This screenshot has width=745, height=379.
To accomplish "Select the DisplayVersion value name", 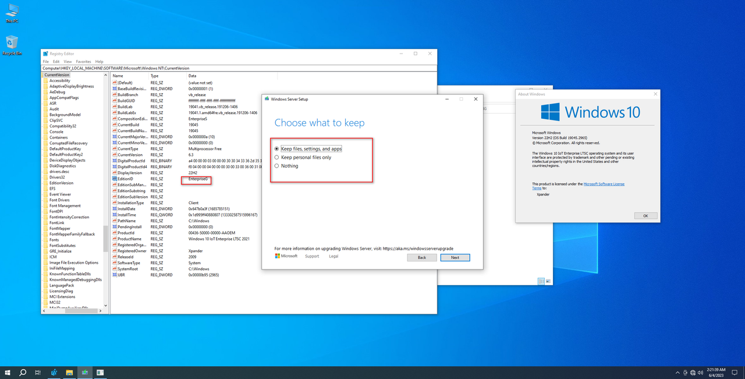I will pyautogui.click(x=131, y=173).
